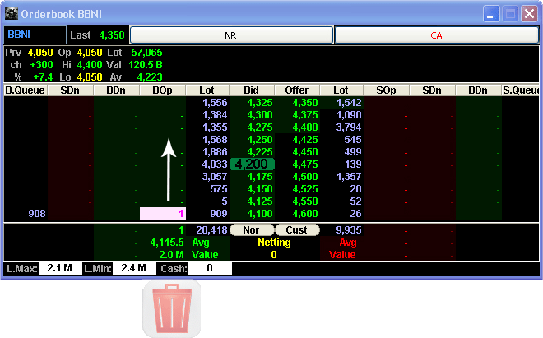This screenshot has width=543, height=338.
Task: Click the Lot figure 57,065
Action: click(146, 53)
